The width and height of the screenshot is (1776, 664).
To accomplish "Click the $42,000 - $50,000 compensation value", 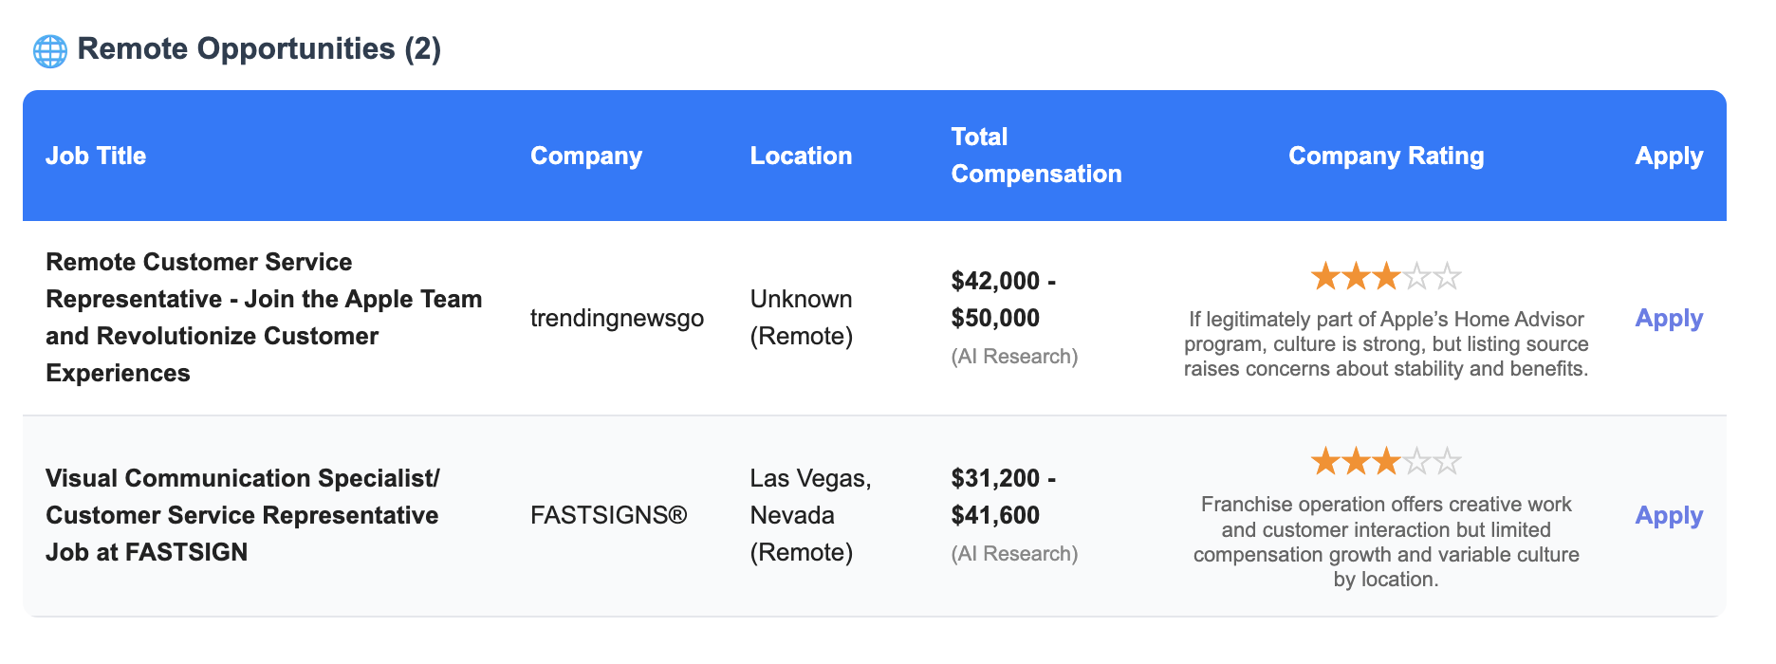I will tap(1004, 299).
